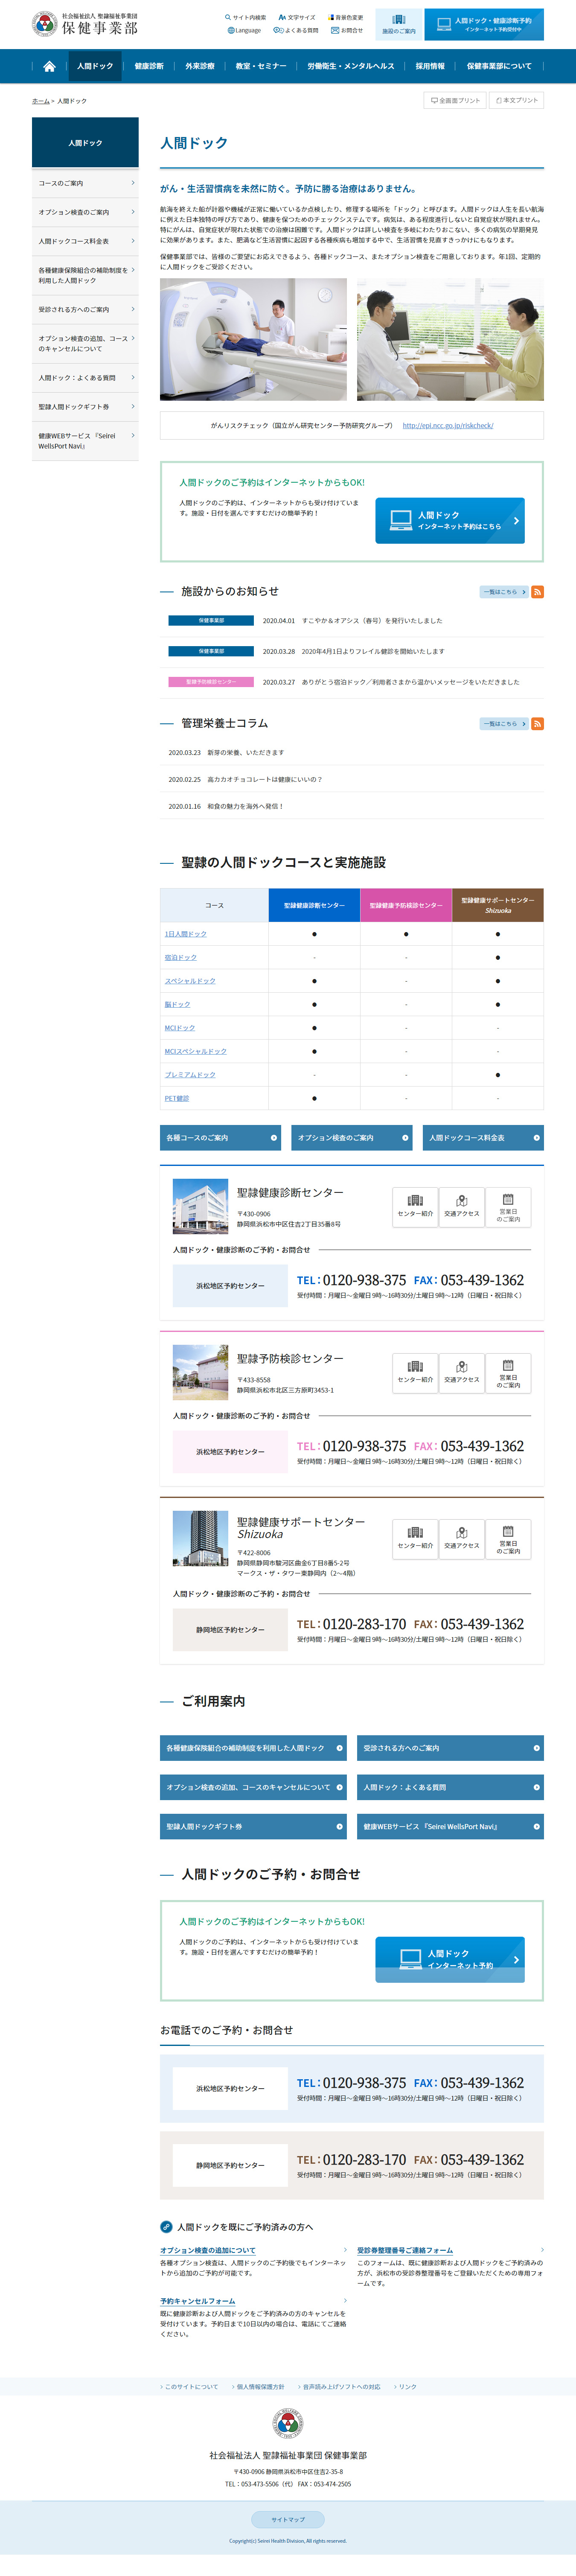Open 人間ドック：よくある質問 in sidebar
Screen dimensions: 576x2576
click(x=85, y=378)
